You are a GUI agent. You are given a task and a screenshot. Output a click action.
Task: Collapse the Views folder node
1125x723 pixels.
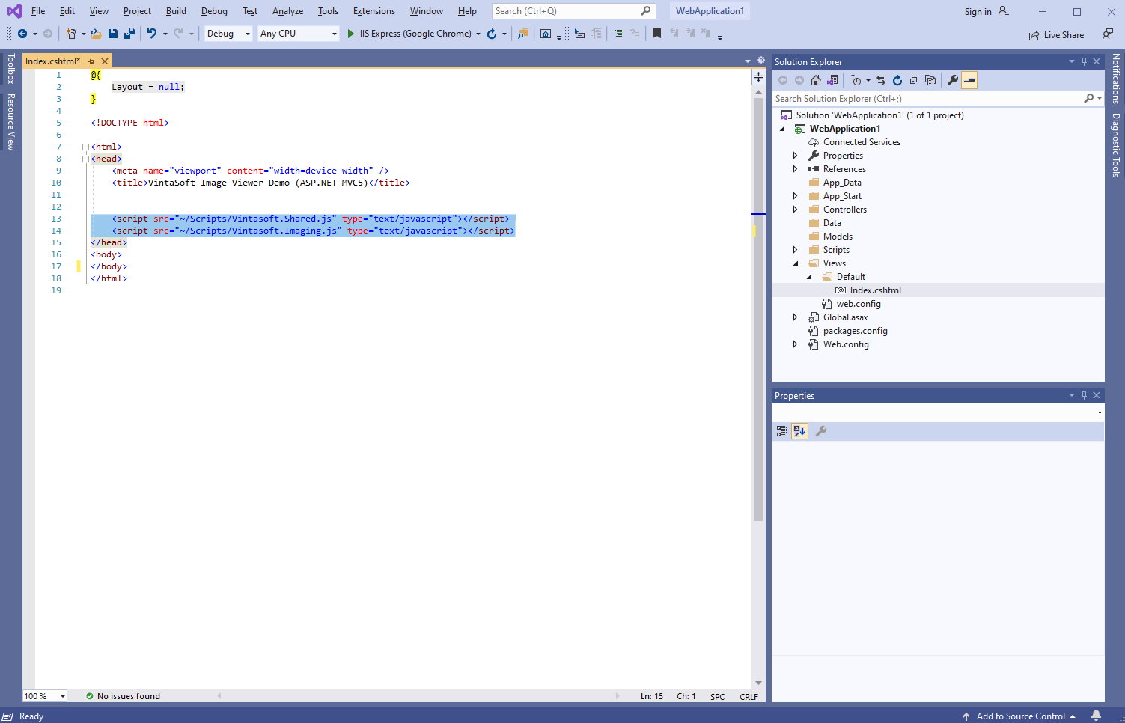point(795,263)
